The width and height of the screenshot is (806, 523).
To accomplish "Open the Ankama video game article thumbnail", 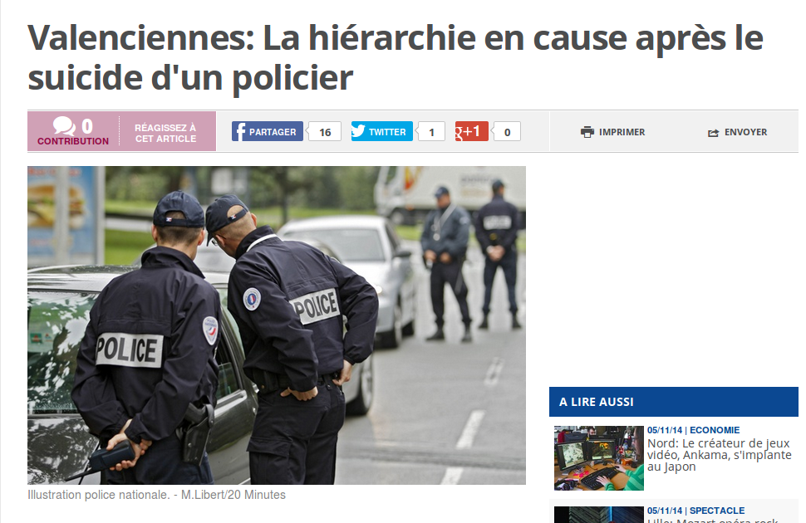I will (x=599, y=457).
